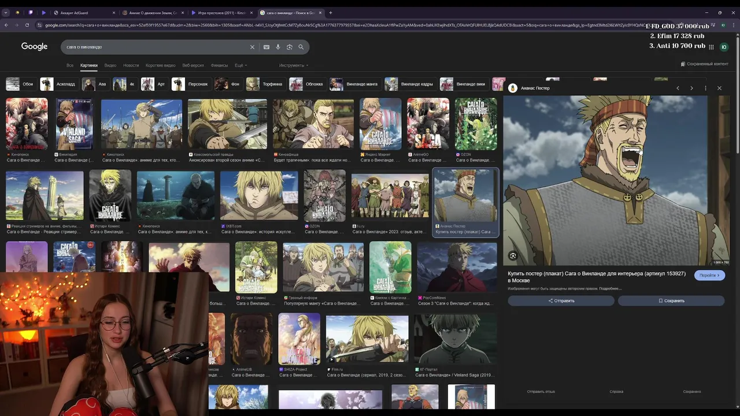
Task: Close the image preview panel
Action: (719, 88)
